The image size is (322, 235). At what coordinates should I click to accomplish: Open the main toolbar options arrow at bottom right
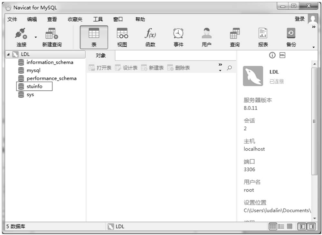pyautogui.click(x=314, y=47)
